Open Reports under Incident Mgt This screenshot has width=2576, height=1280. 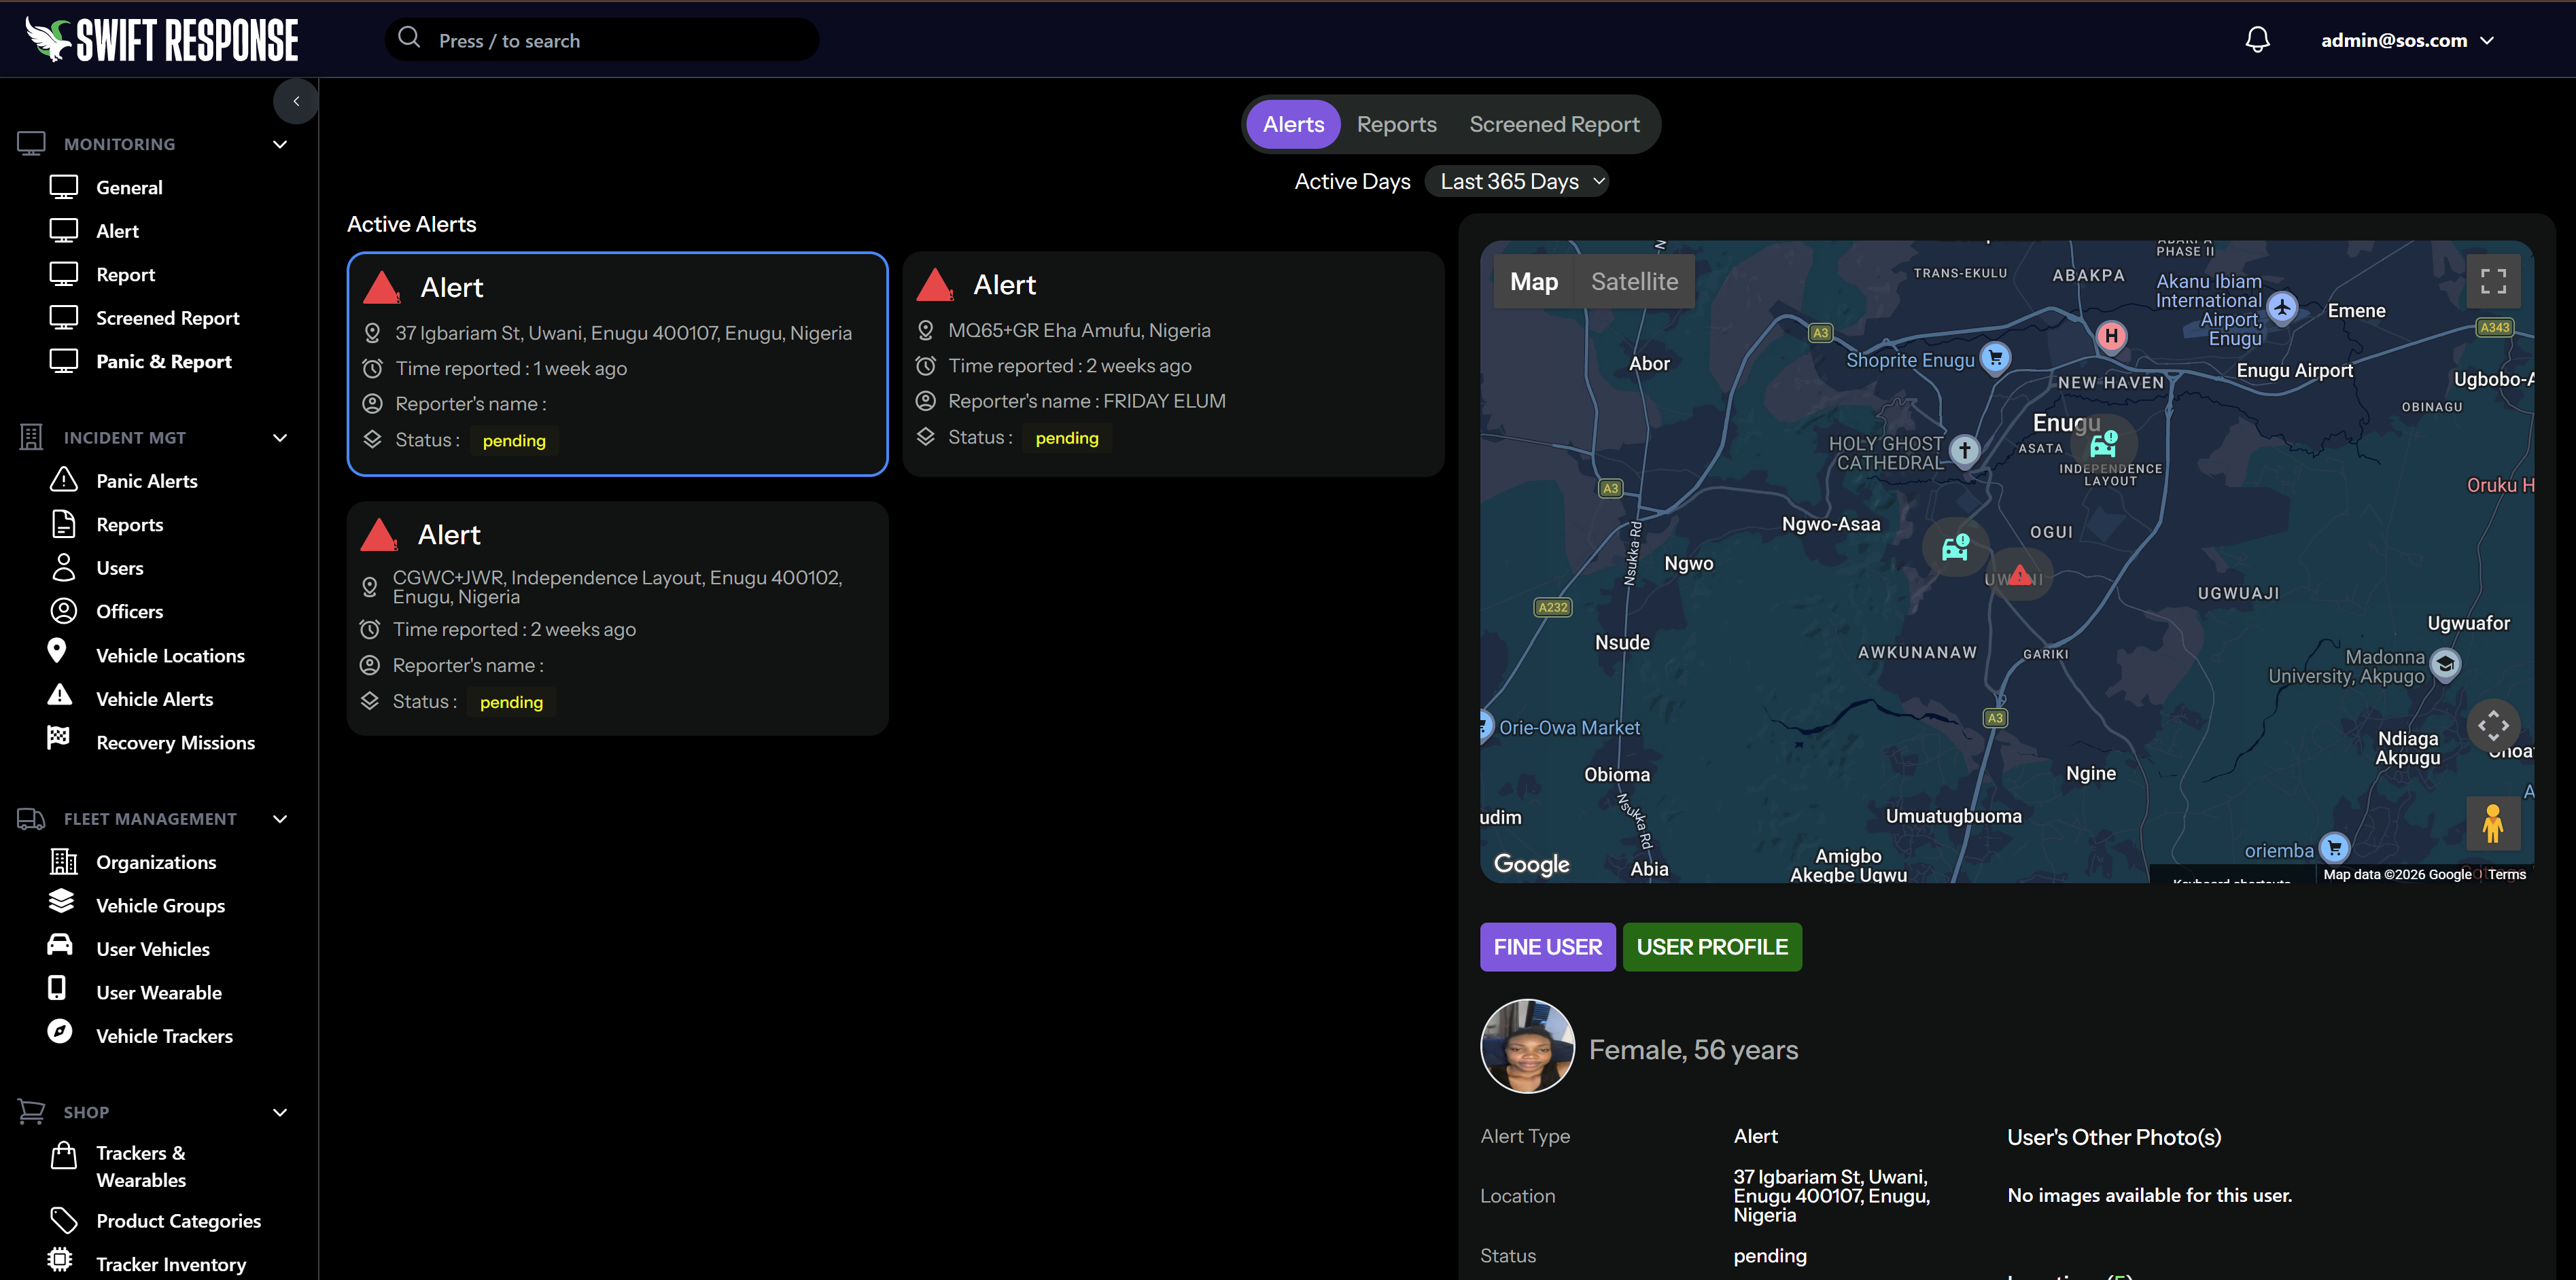click(x=130, y=524)
